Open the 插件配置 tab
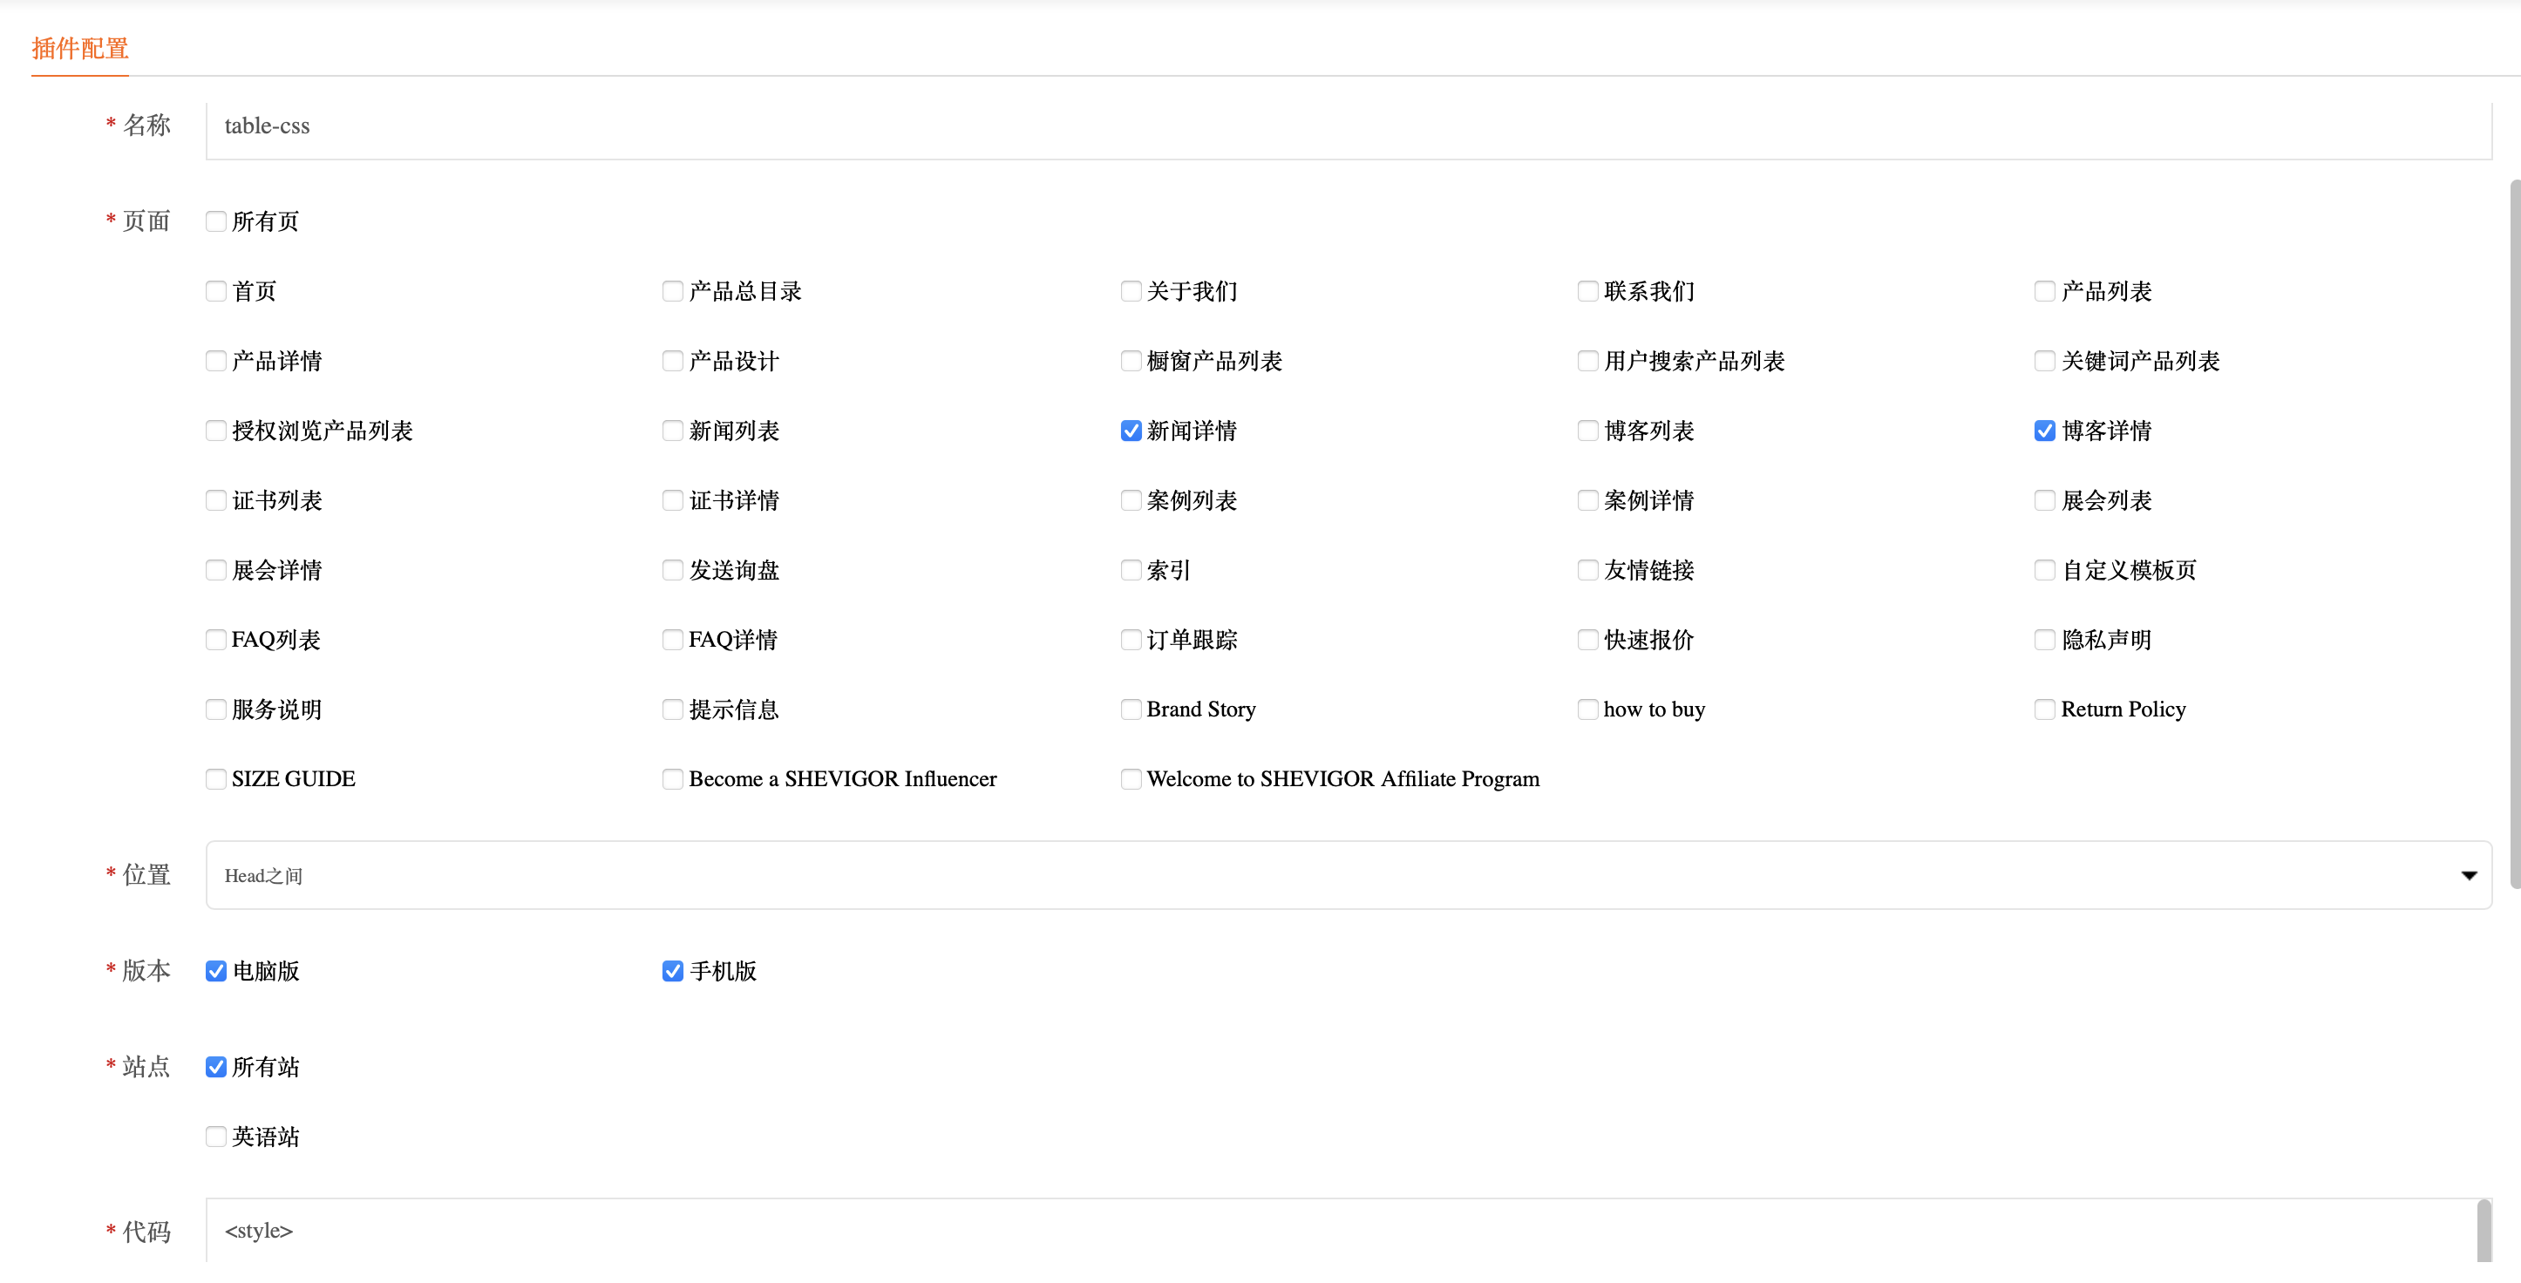This screenshot has width=2521, height=1283. [x=79, y=48]
